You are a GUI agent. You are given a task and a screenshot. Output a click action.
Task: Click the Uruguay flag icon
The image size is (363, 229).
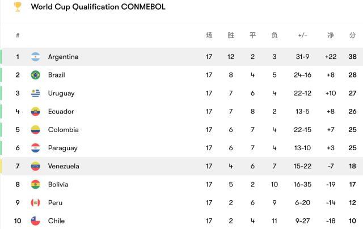36,93
